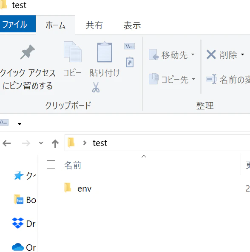250x252 pixels.
Task: Open the 削除 dropdown arrow
Action: tap(243, 54)
